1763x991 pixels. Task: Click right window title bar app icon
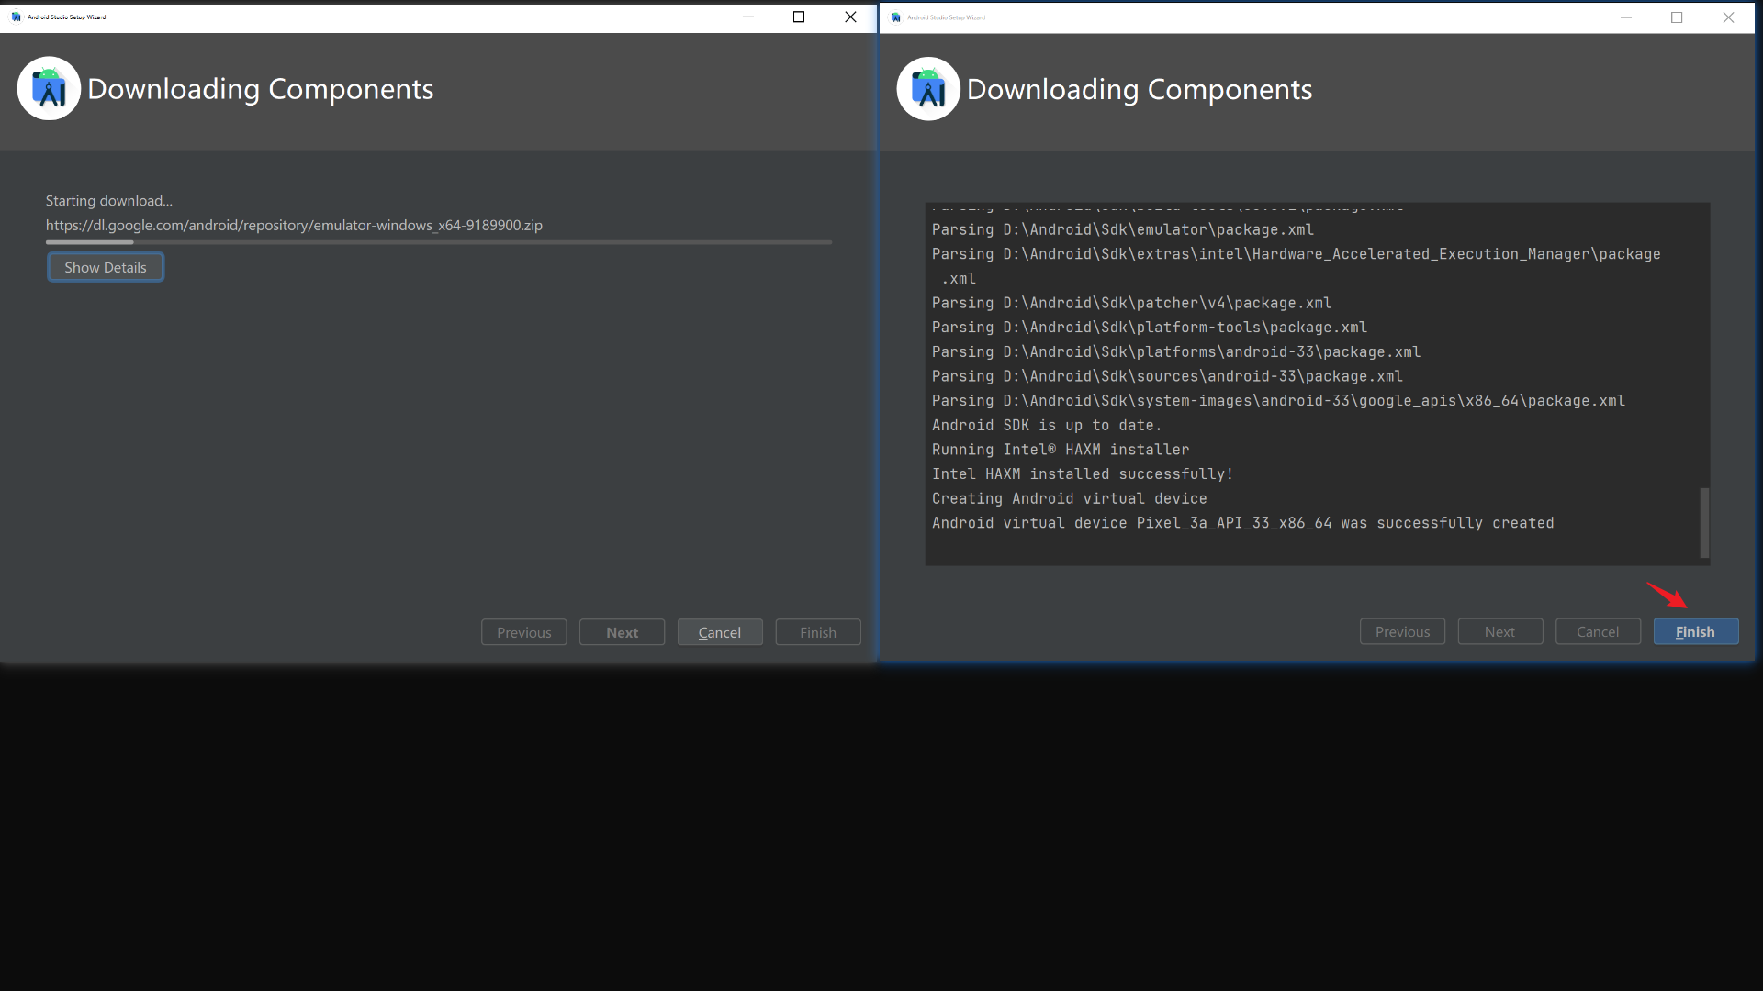pyautogui.click(x=895, y=17)
